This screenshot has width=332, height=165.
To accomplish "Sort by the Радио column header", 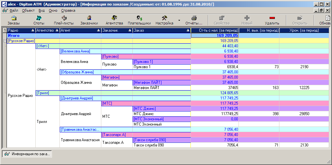I will (x=21, y=30).
